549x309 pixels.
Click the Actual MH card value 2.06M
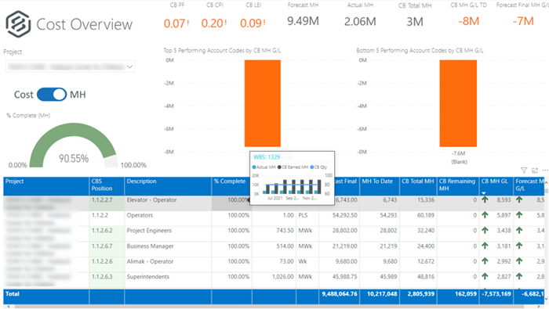tap(360, 22)
